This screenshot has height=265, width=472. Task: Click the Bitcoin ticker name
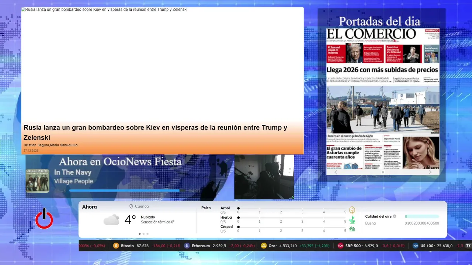pos(127,246)
